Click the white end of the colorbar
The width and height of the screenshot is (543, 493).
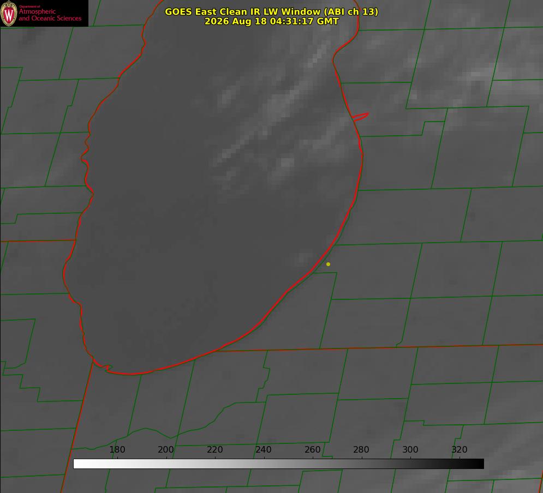(79, 464)
